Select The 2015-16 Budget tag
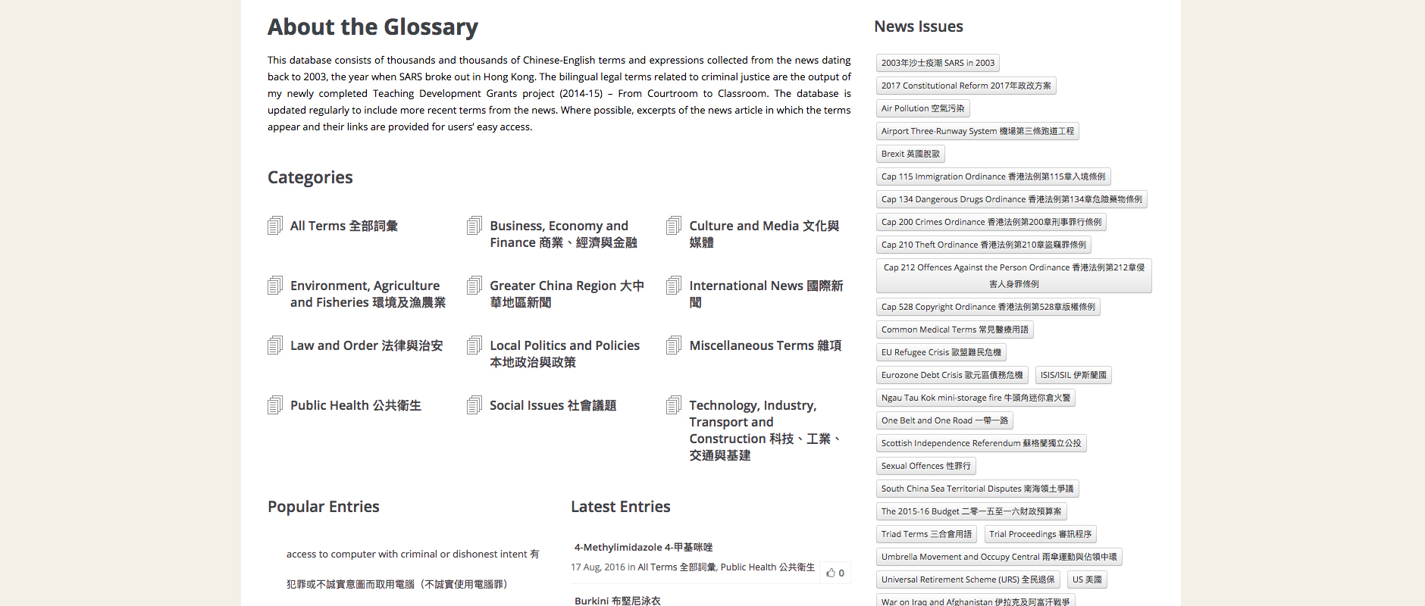The height and width of the screenshot is (606, 1425). [x=971, y=511]
